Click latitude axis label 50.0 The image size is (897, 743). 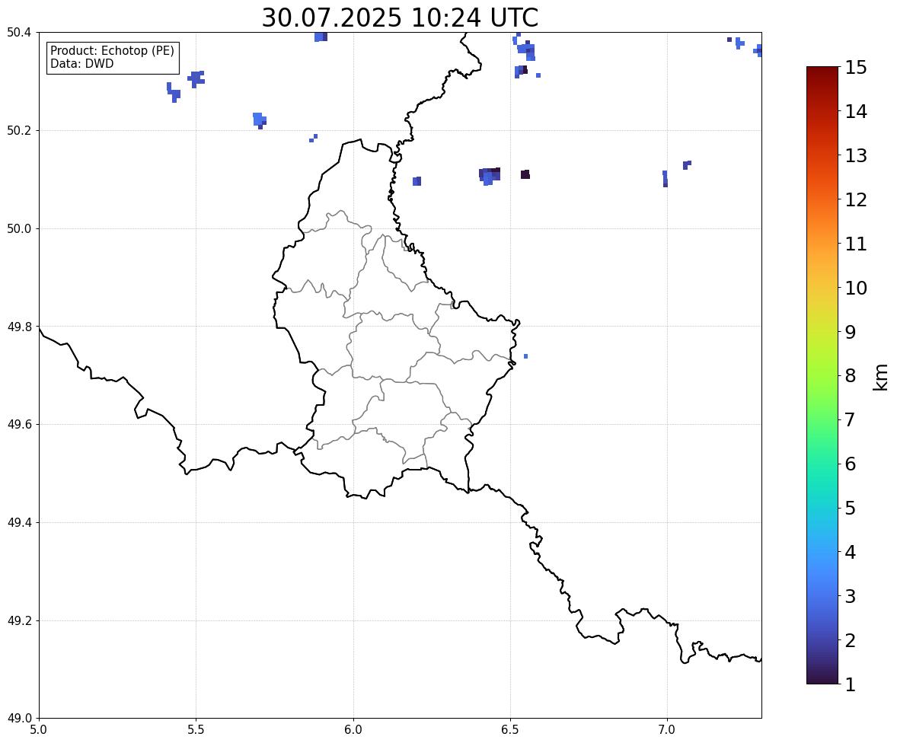click(19, 229)
